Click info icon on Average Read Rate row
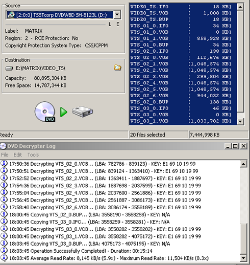250x265 pixels. 4,258
